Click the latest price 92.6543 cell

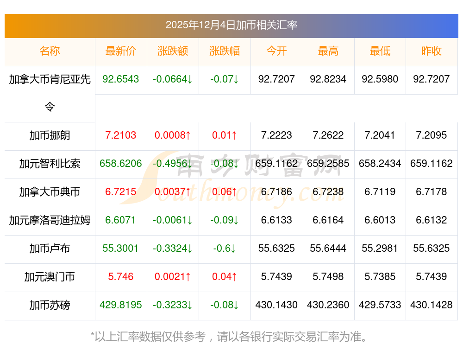[x=121, y=79]
